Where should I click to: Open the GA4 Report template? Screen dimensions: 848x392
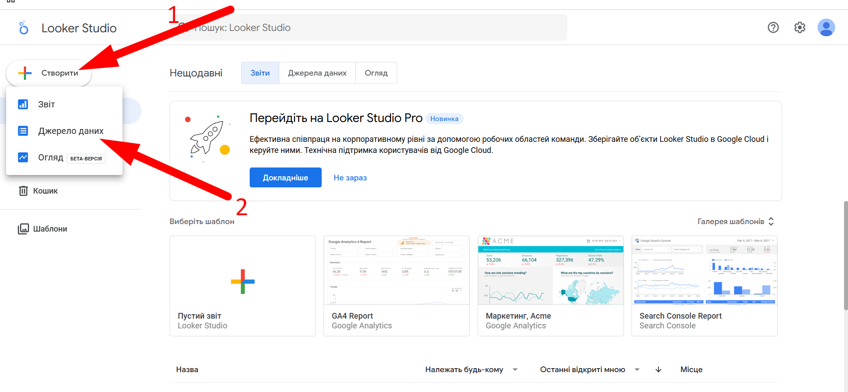pyautogui.click(x=396, y=286)
